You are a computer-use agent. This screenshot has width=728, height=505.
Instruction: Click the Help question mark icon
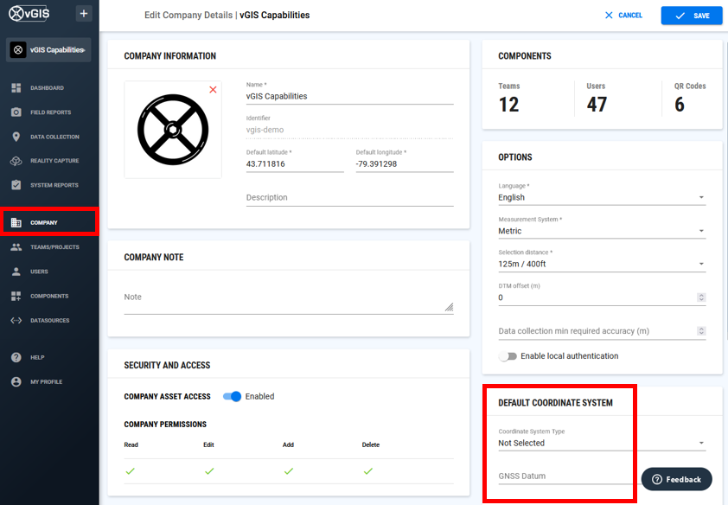point(16,357)
